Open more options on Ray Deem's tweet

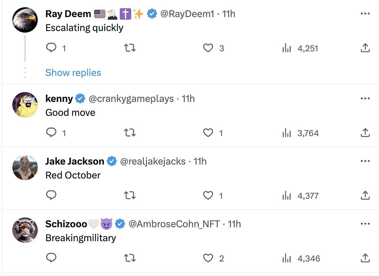365,14
